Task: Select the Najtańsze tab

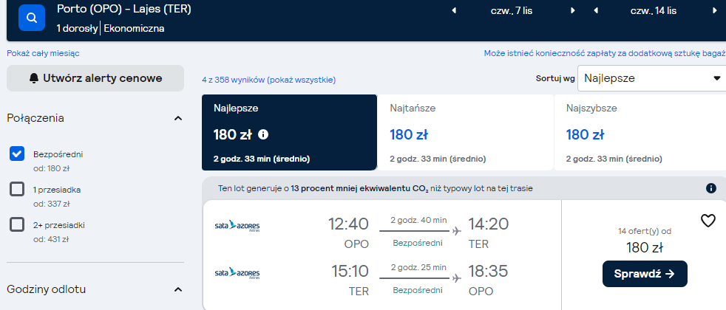Action: pyautogui.click(x=465, y=133)
